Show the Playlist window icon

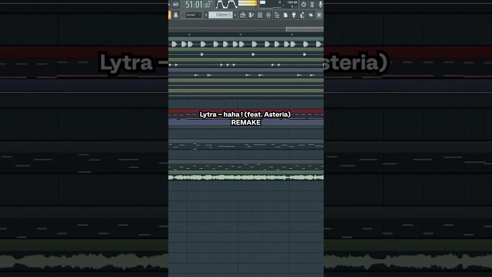[x=243, y=15]
